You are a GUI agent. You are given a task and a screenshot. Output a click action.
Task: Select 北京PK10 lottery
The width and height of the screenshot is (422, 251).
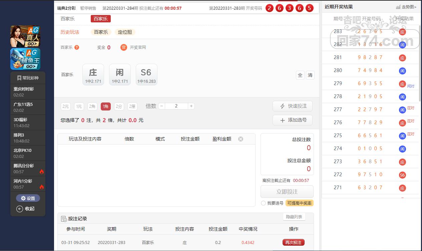point(28,153)
